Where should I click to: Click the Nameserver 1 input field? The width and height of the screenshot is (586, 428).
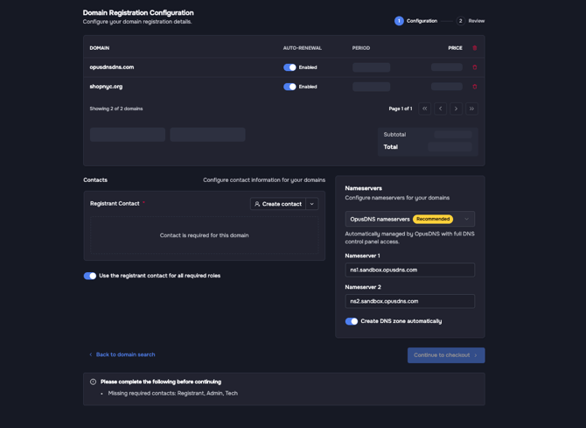(x=410, y=270)
